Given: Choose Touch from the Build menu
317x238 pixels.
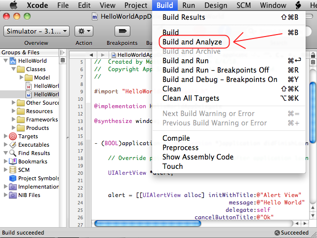Looking at the screenshot, I should [229, 166].
